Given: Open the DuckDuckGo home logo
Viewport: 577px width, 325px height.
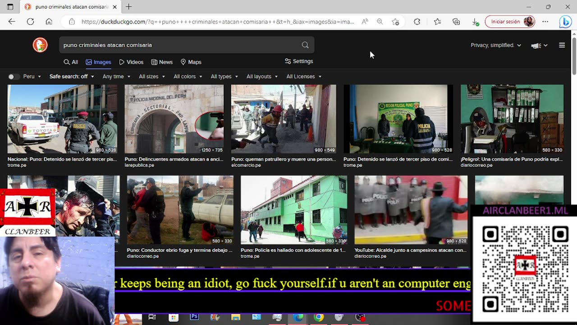Looking at the screenshot, I should (x=40, y=45).
